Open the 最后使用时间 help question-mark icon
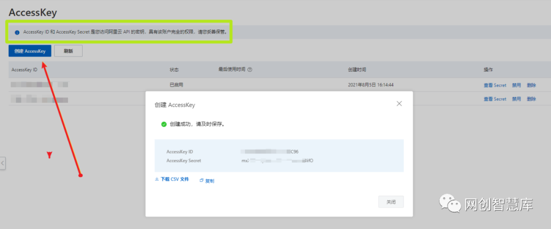 (x=250, y=70)
